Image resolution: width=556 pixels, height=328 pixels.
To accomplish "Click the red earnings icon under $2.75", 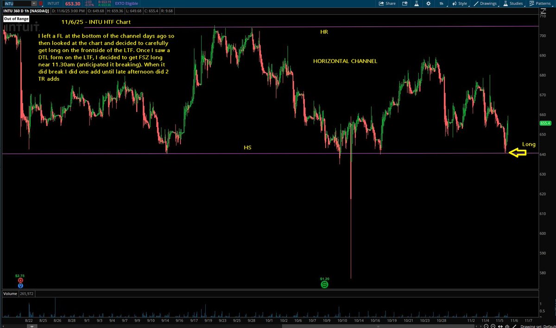I will coord(20,281).
